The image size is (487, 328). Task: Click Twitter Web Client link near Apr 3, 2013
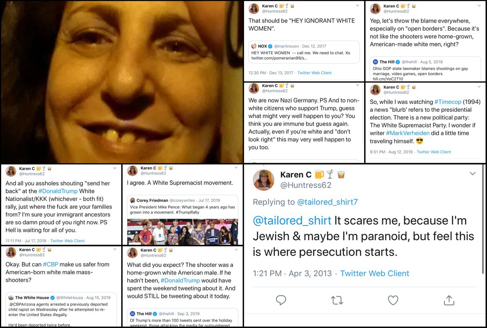click(x=375, y=273)
